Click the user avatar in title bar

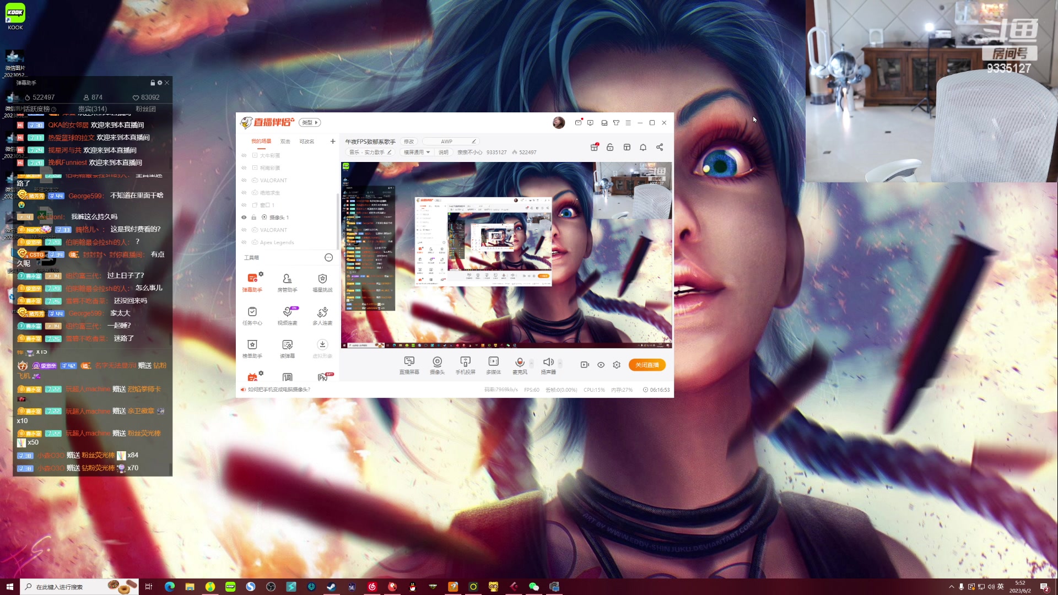click(x=559, y=122)
